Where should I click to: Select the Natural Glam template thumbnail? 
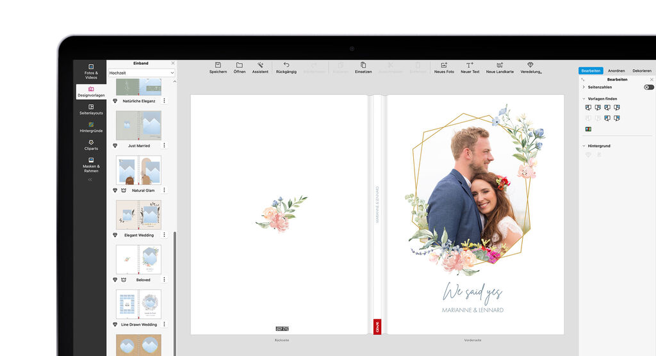pyautogui.click(x=138, y=170)
